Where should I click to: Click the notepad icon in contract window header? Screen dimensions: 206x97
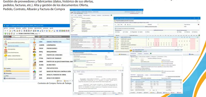click(71, 13)
